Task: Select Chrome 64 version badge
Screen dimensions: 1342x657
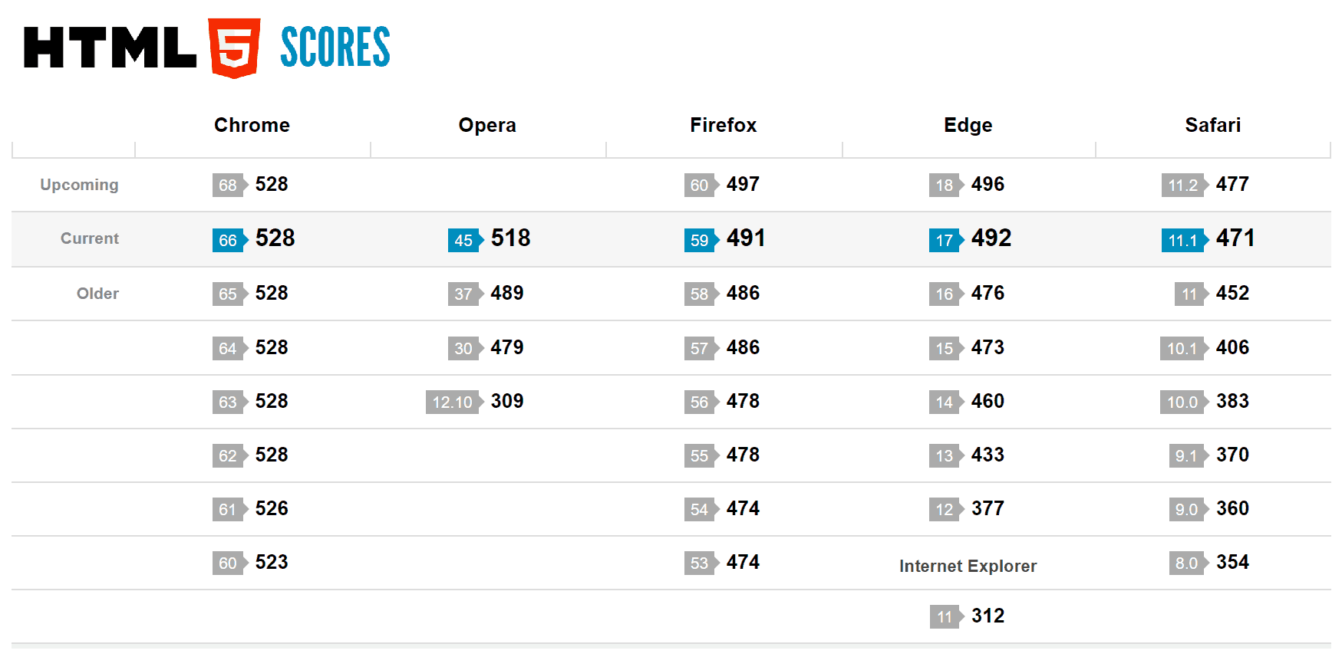Action: click(229, 348)
